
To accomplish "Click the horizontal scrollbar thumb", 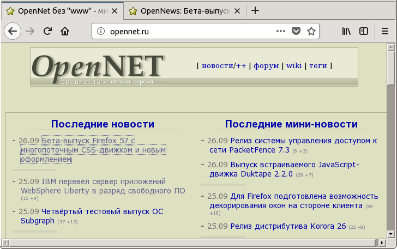I will [192, 243].
